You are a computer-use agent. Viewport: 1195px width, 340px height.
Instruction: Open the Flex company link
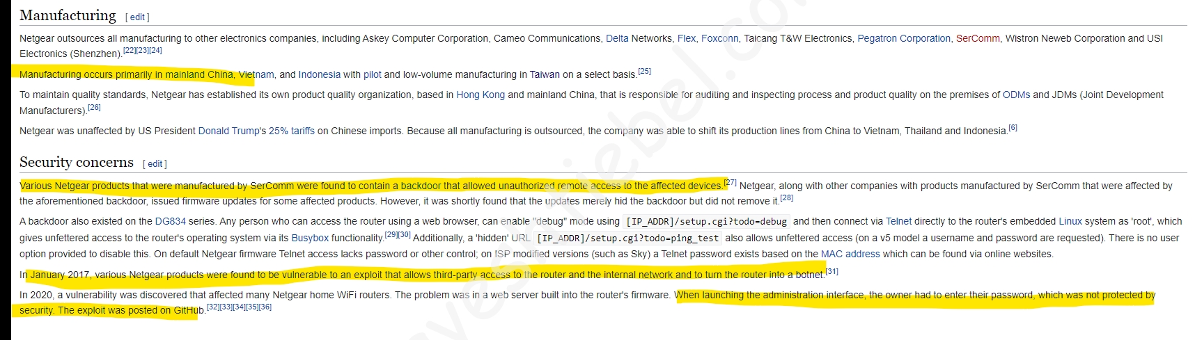click(686, 38)
